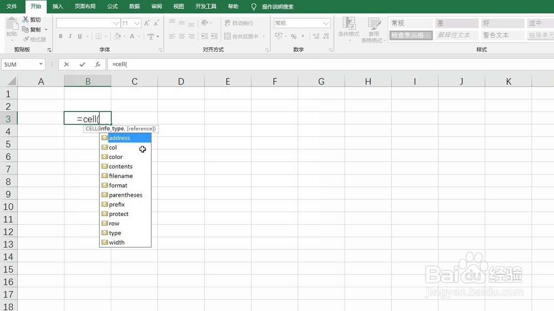
Task: Click the Cut scissors icon
Action: tap(25, 19)
